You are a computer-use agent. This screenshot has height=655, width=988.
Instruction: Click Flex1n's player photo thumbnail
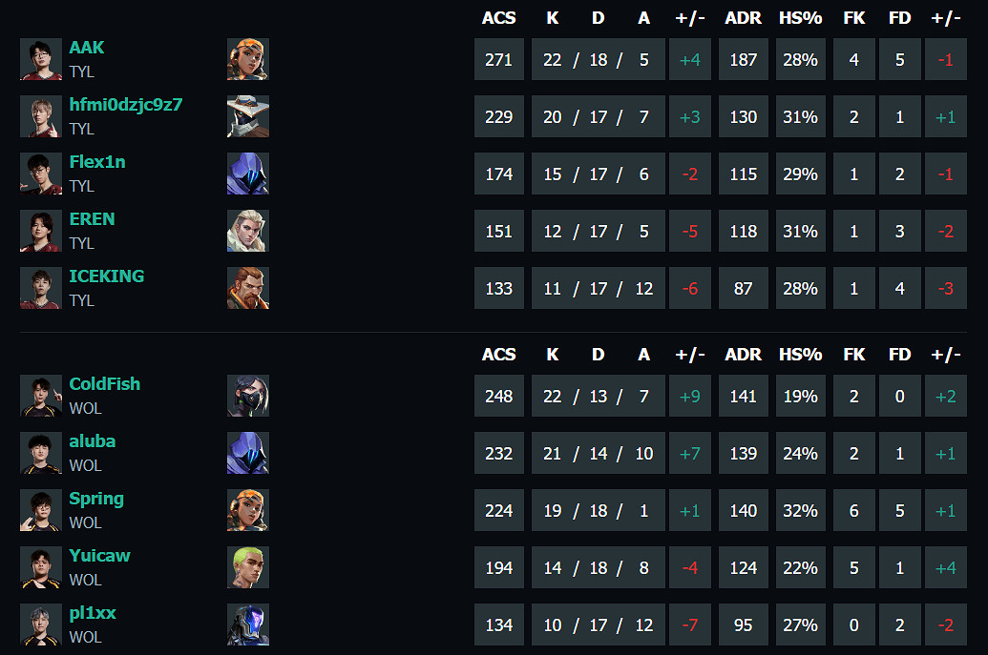coord(41,174)
